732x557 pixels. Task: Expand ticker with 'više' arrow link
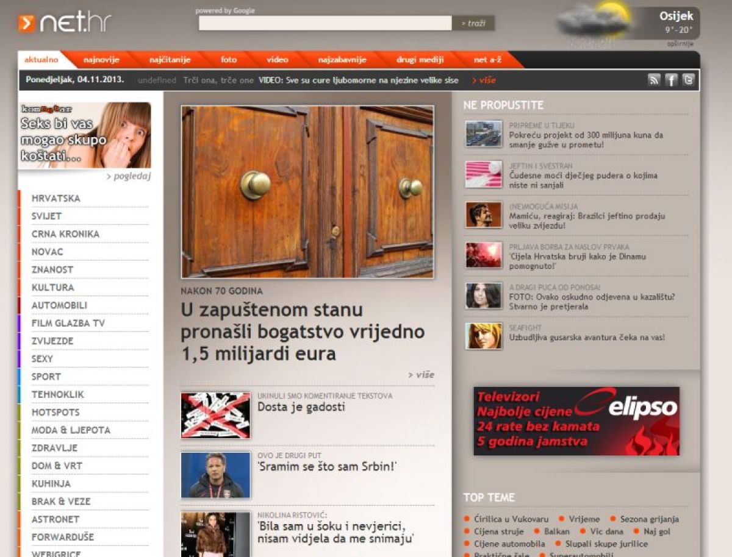tap(484, 80)
